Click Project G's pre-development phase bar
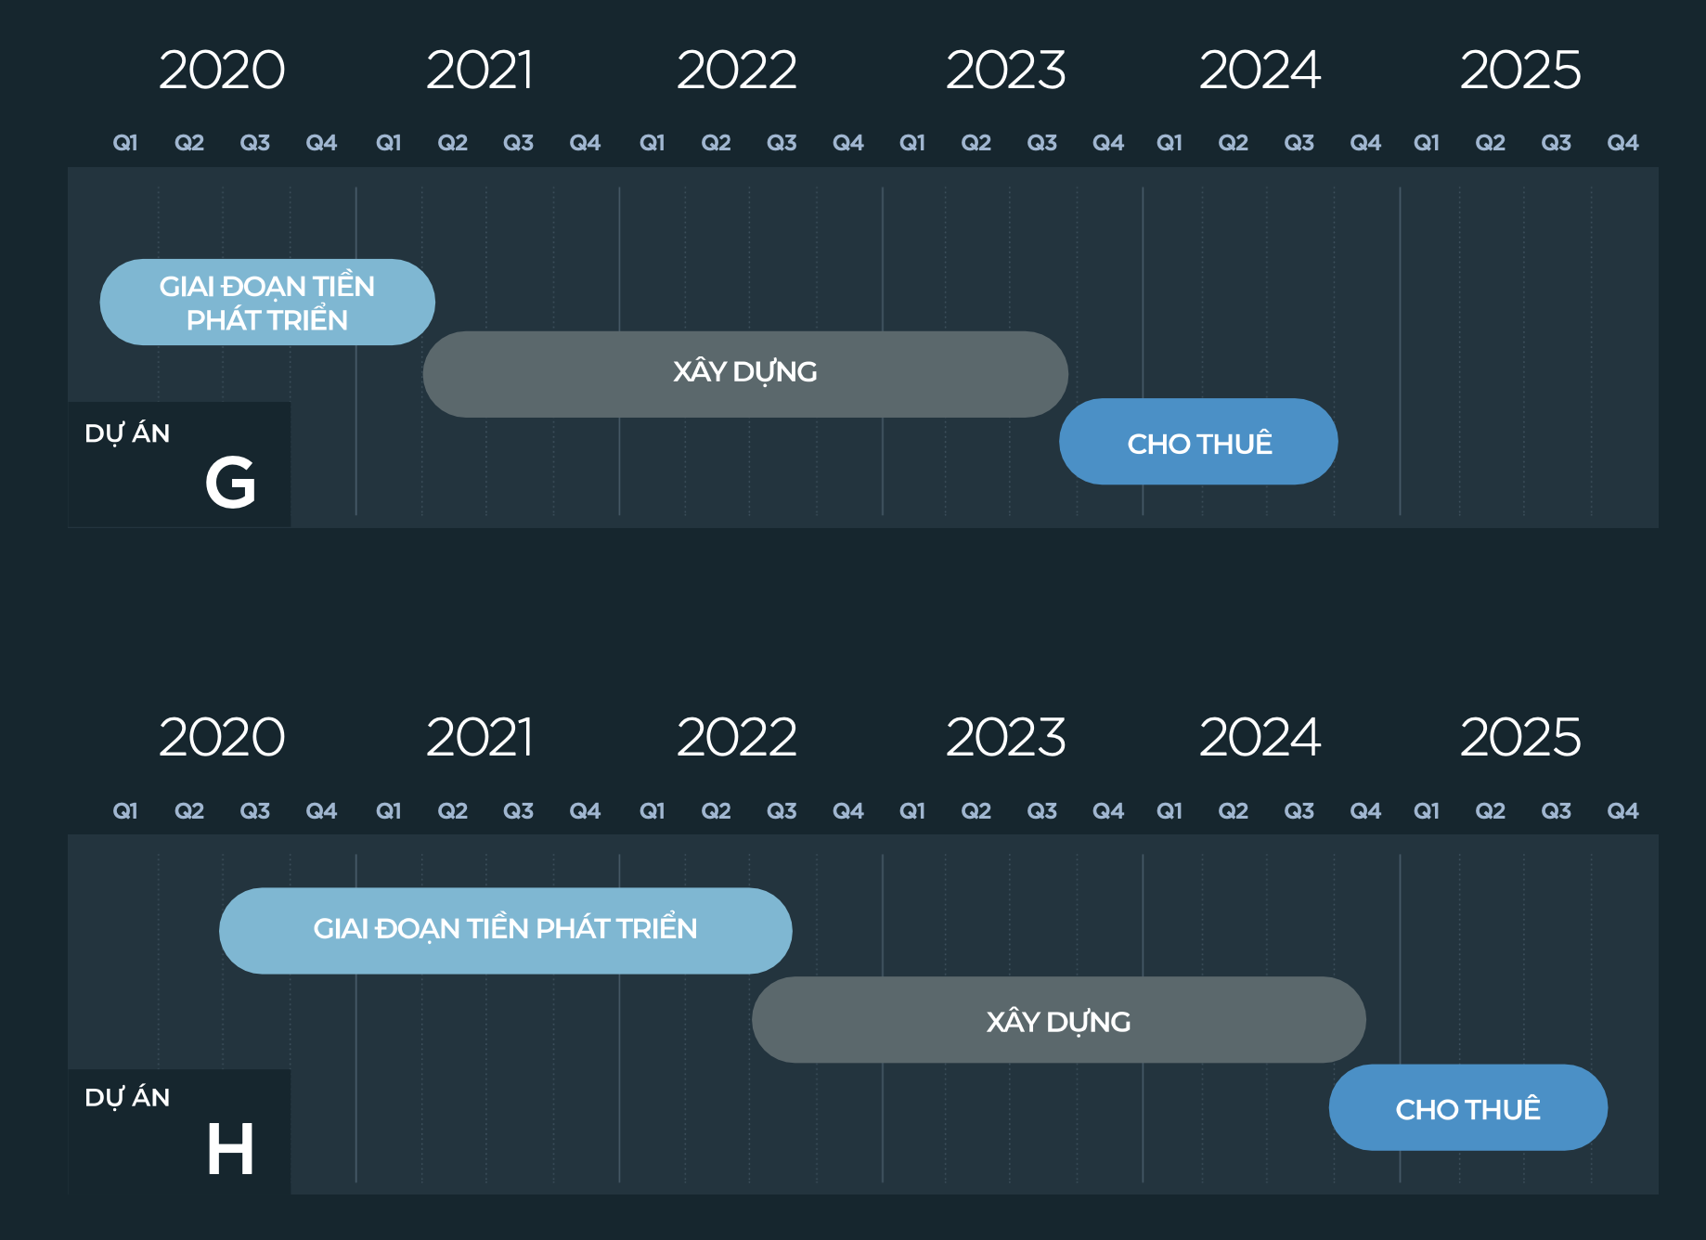The image size is (1706, 1240). 266,303
